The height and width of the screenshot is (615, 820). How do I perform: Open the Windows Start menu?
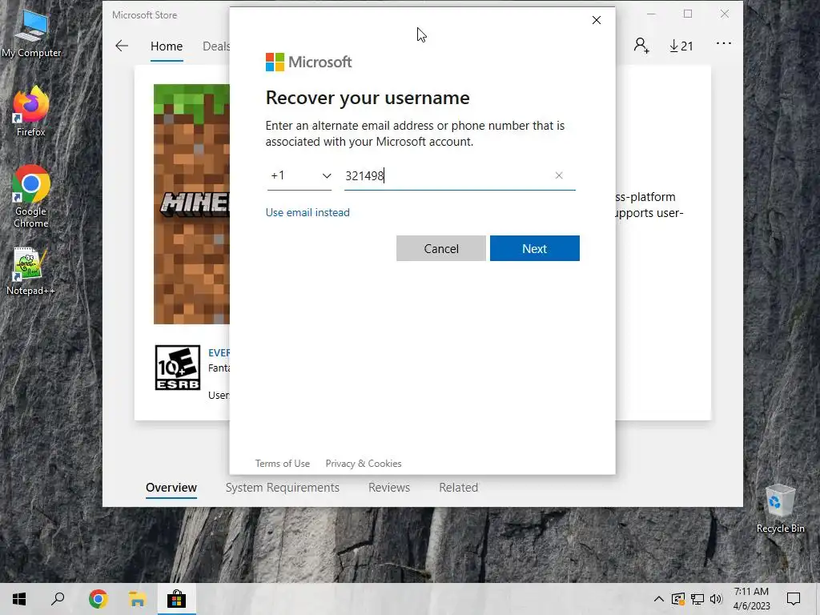[19, 599]
